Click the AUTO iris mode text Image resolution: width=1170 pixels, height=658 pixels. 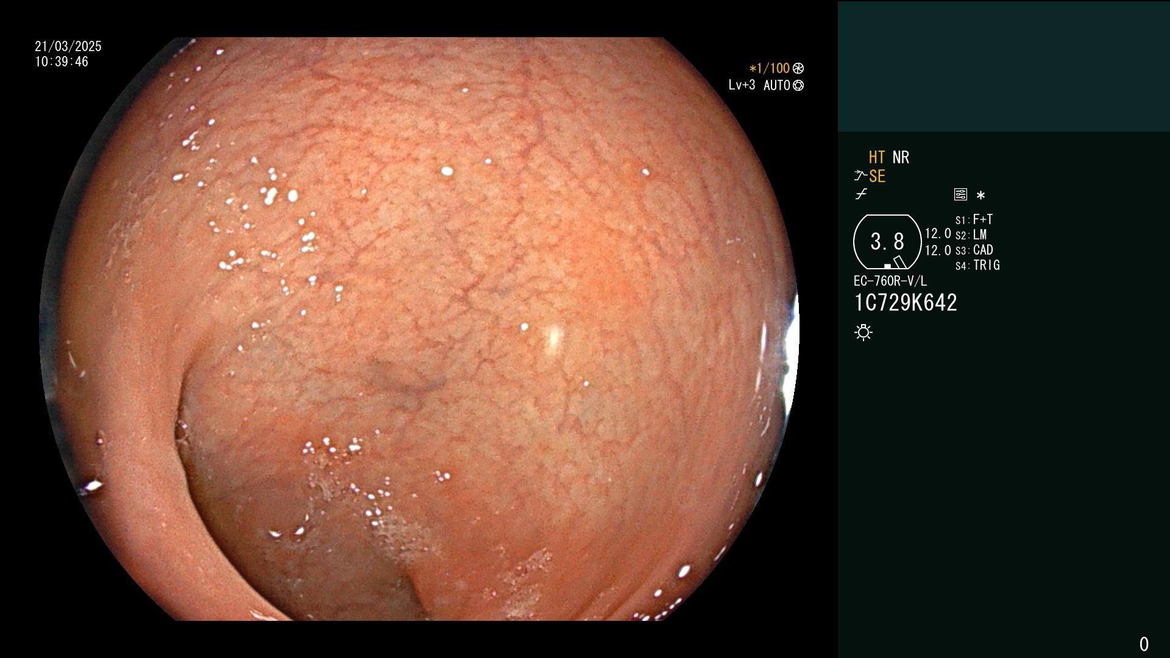pos(777,85)
